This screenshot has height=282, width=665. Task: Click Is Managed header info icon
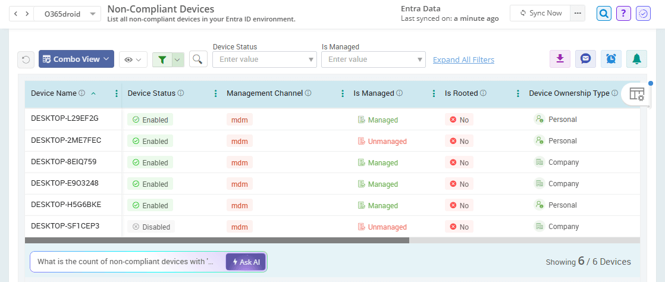[400, 93]
